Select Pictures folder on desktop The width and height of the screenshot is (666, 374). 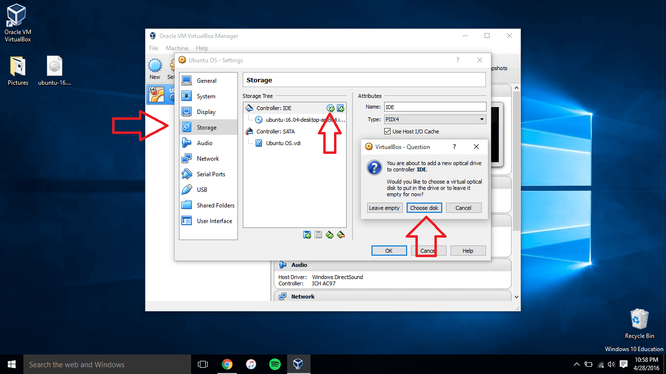coord(18,71)
